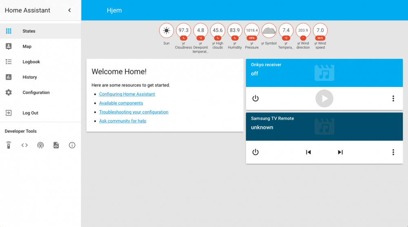
Task: Open the Templates developer tool file icon
Action: click(x=56, y=145)
